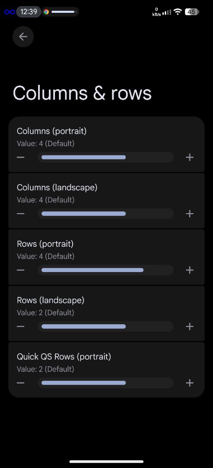This screenshot has width=213, height=468.
Task: Tap the battery indicator showing 45
Action: pyautogui.click(x=192, y=12)
